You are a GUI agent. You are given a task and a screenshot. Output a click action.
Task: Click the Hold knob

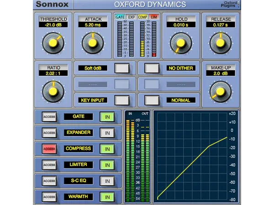(181, 43)
